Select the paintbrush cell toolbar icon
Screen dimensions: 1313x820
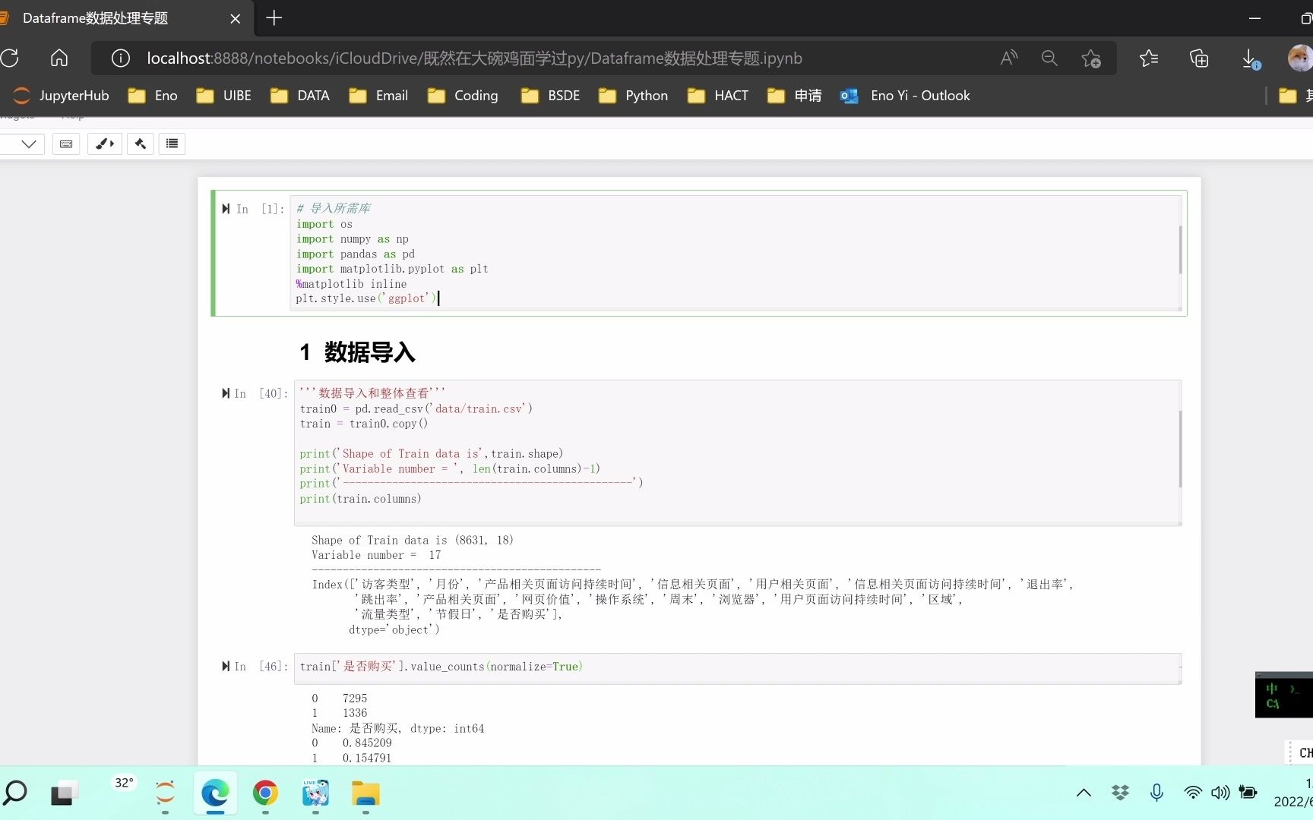click(104, 143)
